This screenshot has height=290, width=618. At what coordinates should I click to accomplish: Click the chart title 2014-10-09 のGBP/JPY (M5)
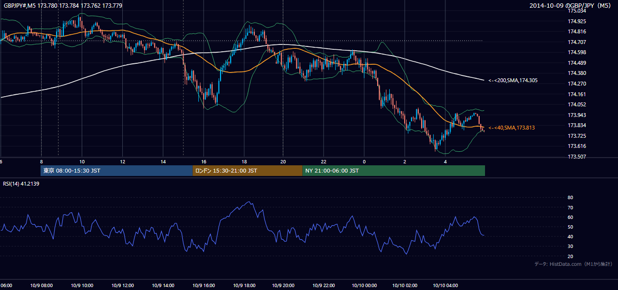pos(571,6)
